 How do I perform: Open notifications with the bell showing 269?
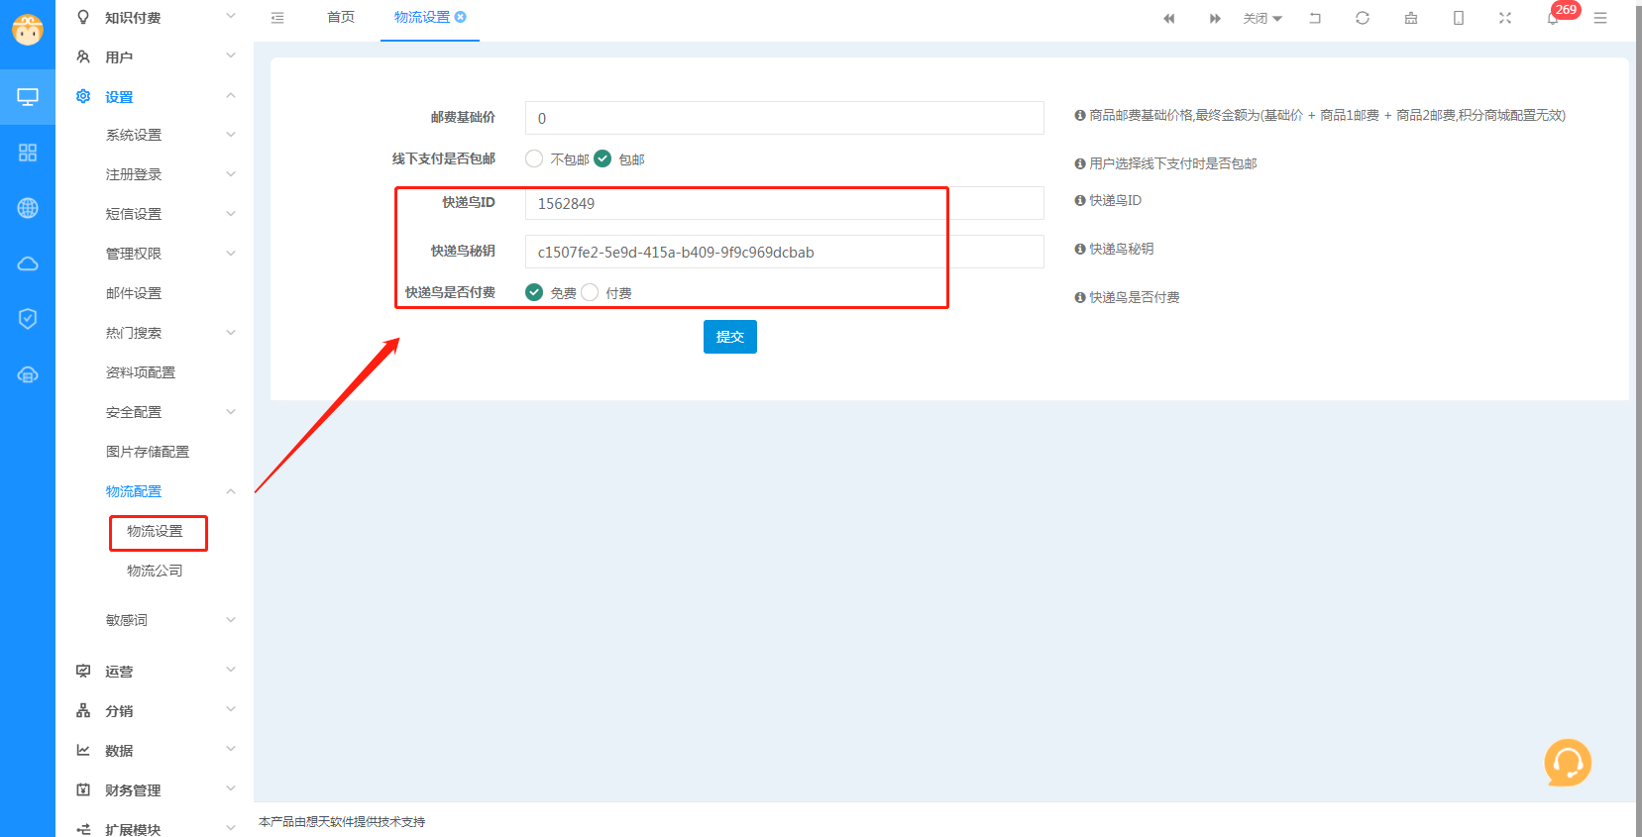pos(1553,18)
